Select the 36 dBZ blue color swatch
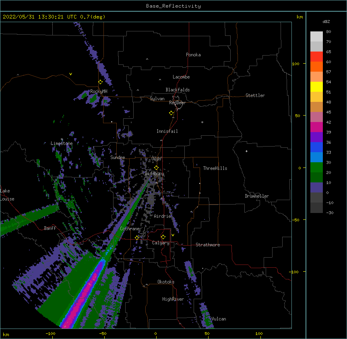Viewport: 347px width, 339px height. click(x=316, y=147)
